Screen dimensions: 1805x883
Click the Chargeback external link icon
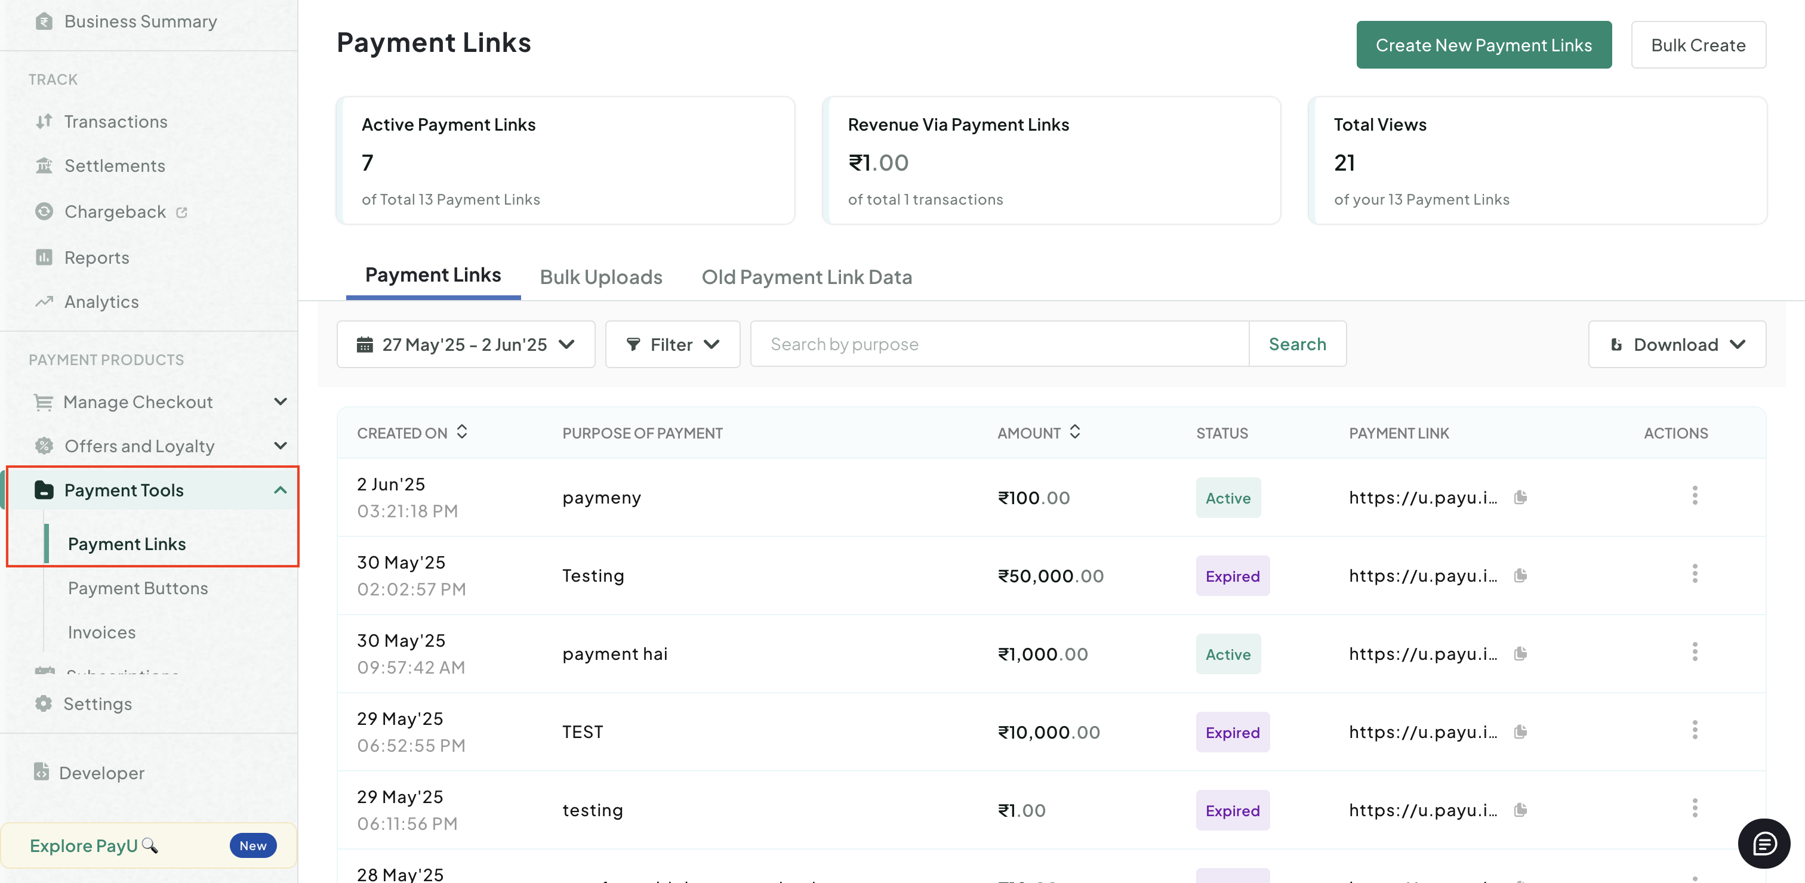point(181,212)
